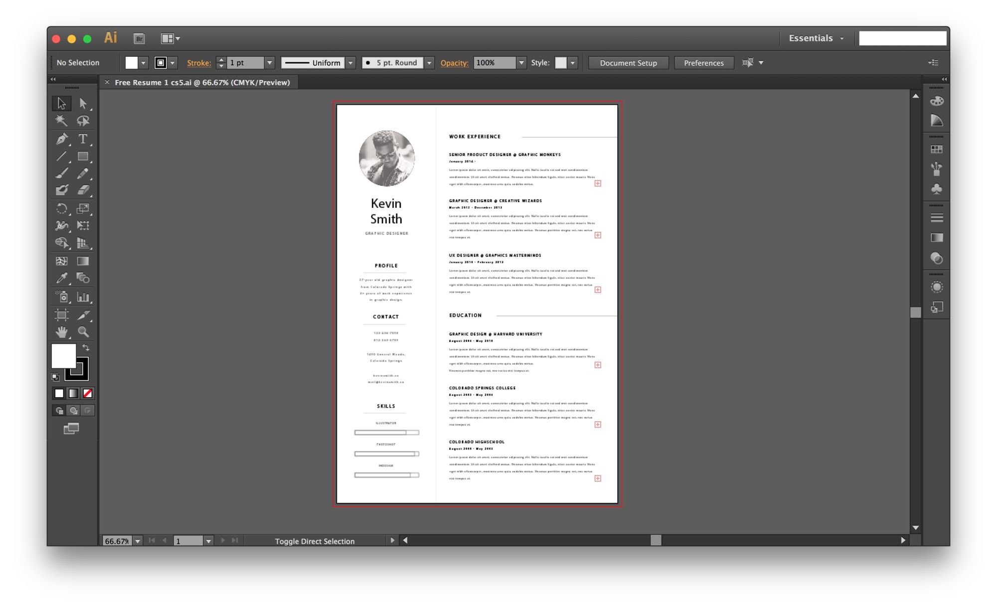
Task: Open the arrange documents menu
Action: click(170, 38)
